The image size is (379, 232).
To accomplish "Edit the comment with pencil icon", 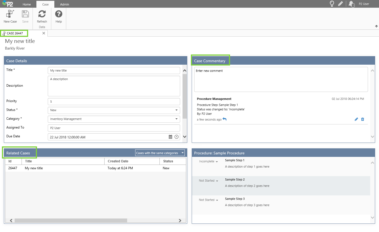I will coord(356,119).
